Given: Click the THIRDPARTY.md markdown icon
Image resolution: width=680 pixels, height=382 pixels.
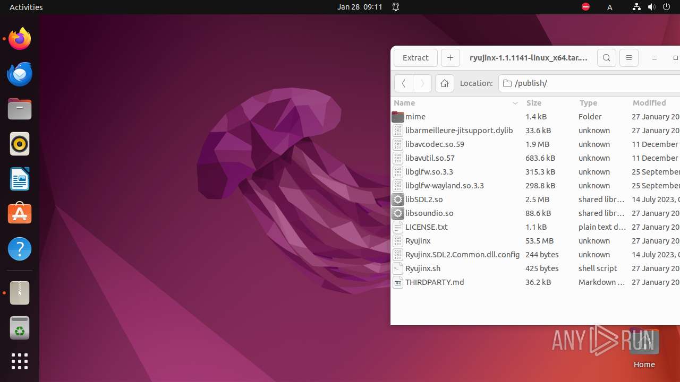Looking at the screenshot, I should click(398, 282).
